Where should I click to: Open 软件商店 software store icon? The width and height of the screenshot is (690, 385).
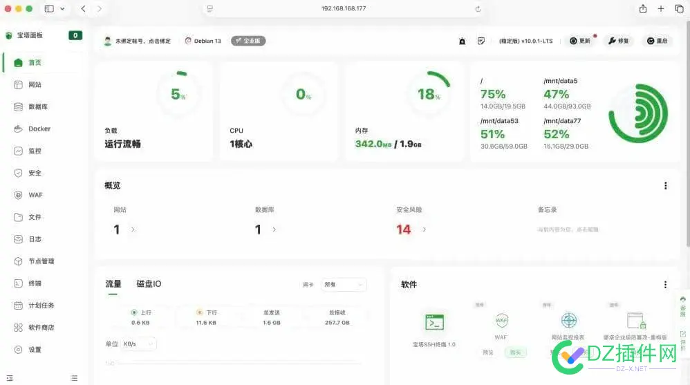18,328
